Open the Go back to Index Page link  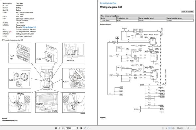click(x=108, y=3)
